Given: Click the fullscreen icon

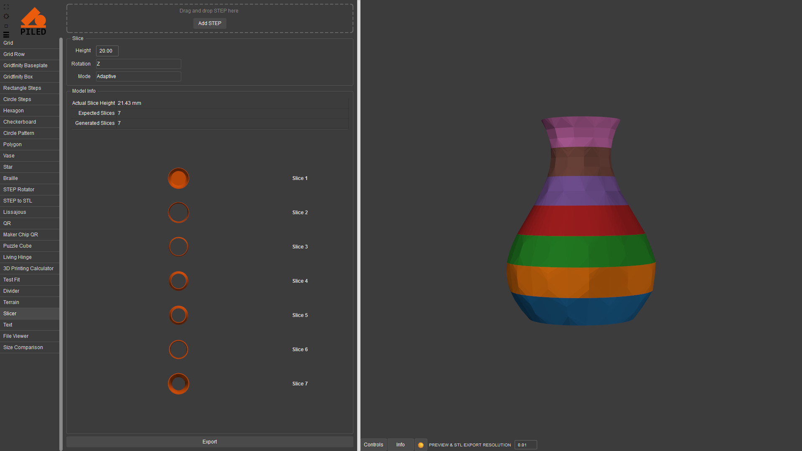Looking at the screenshot, I should pos(6,7).
